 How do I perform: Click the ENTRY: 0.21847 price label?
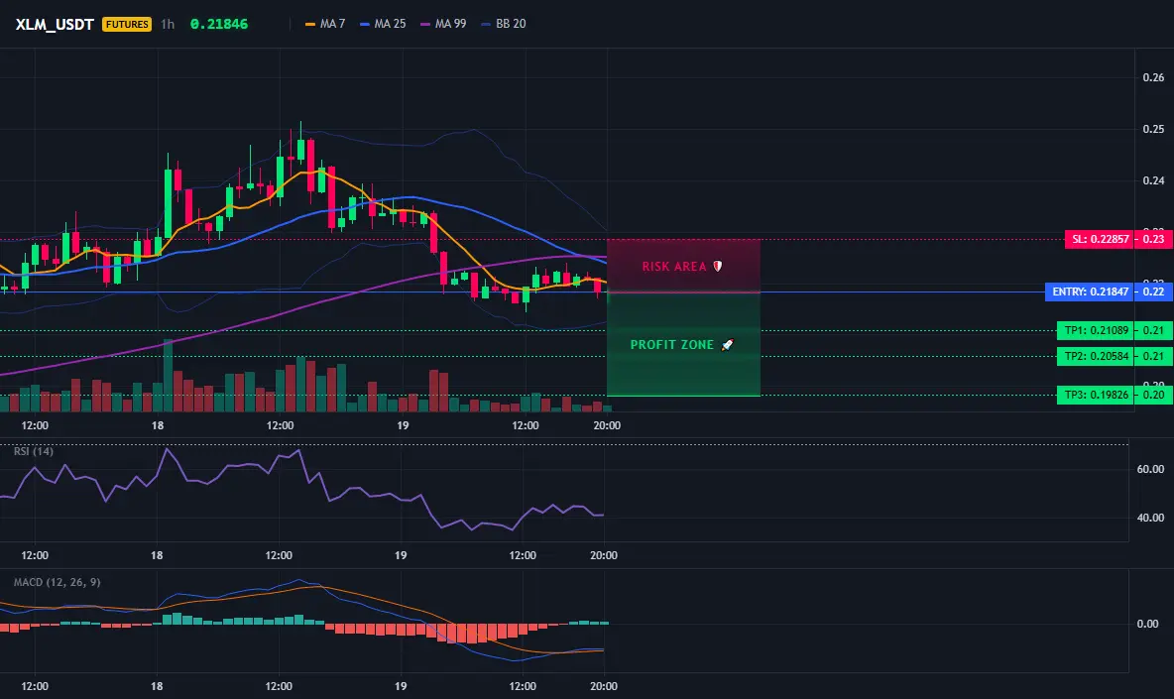point(1090,291)
